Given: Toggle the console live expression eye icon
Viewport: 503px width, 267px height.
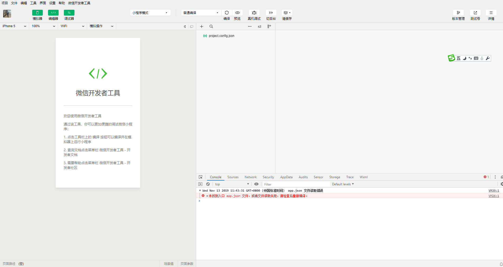Looking at the screenshot, I should (x=256, y=184).
